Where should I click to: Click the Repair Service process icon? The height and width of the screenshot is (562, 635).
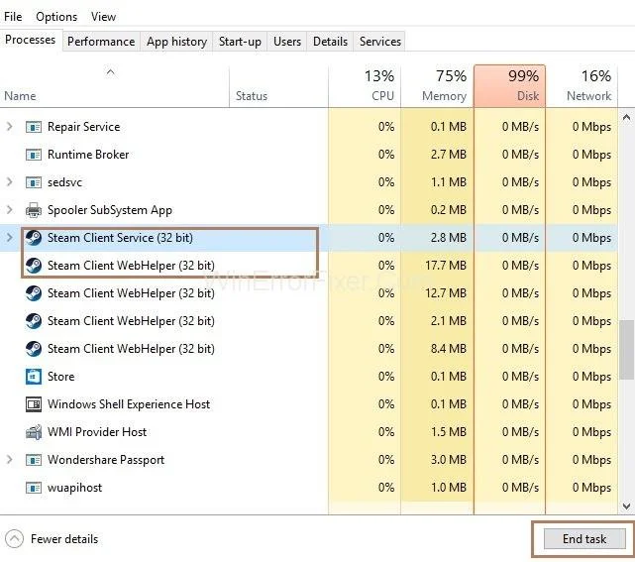(x=34, y=127)
